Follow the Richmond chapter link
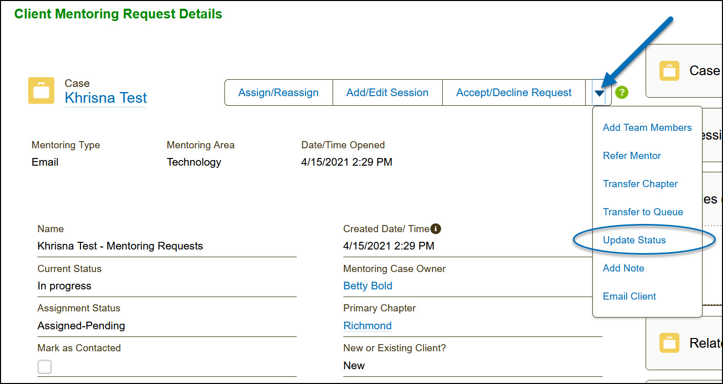 coord(367,326)
